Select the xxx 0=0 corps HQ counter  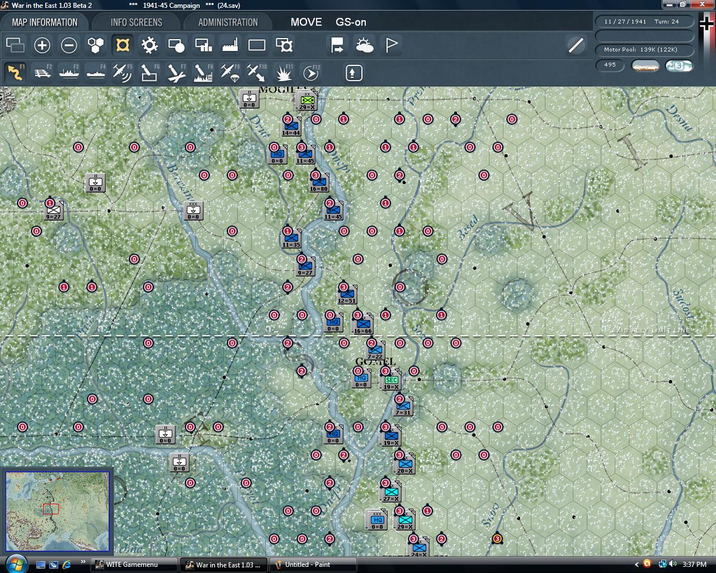tap(193, 211)
